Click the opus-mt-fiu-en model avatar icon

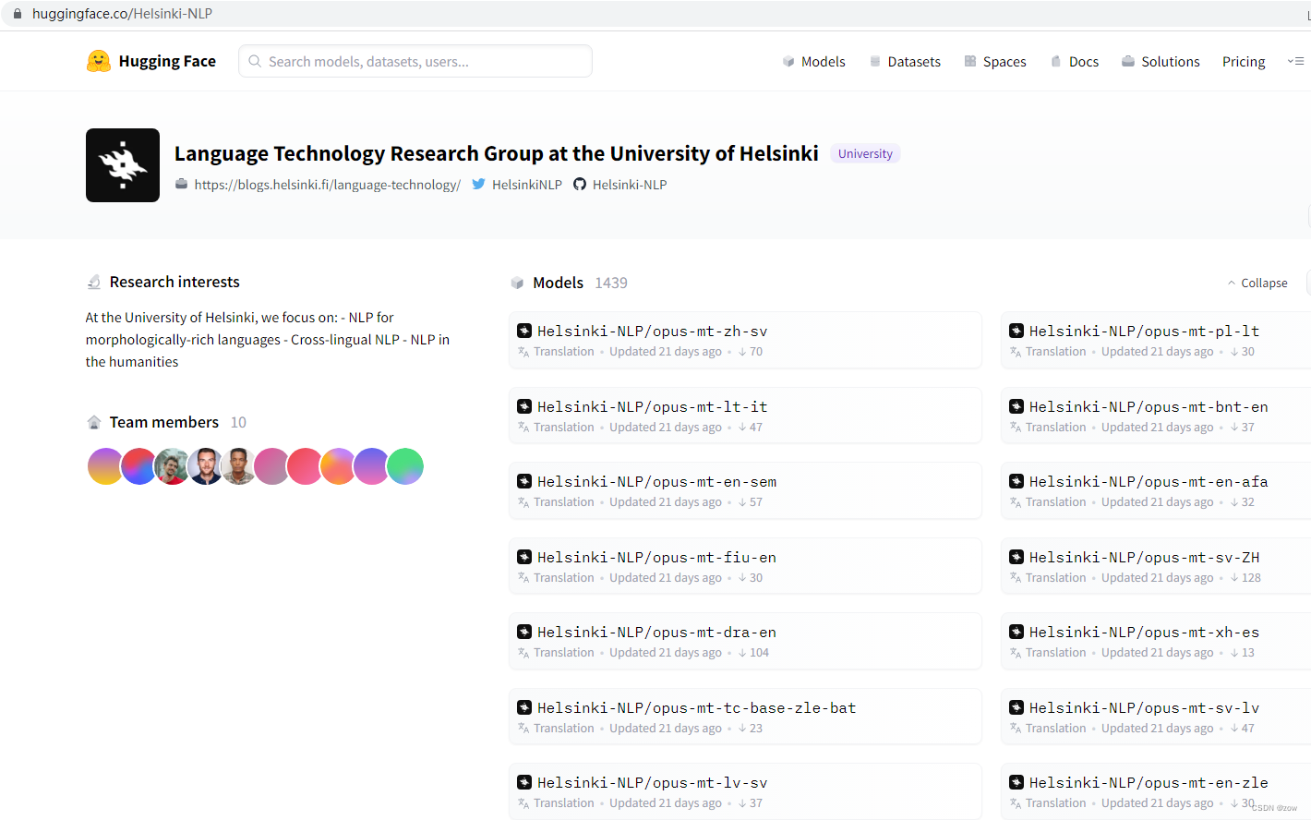pyautogui.click(x=524, y=557)
